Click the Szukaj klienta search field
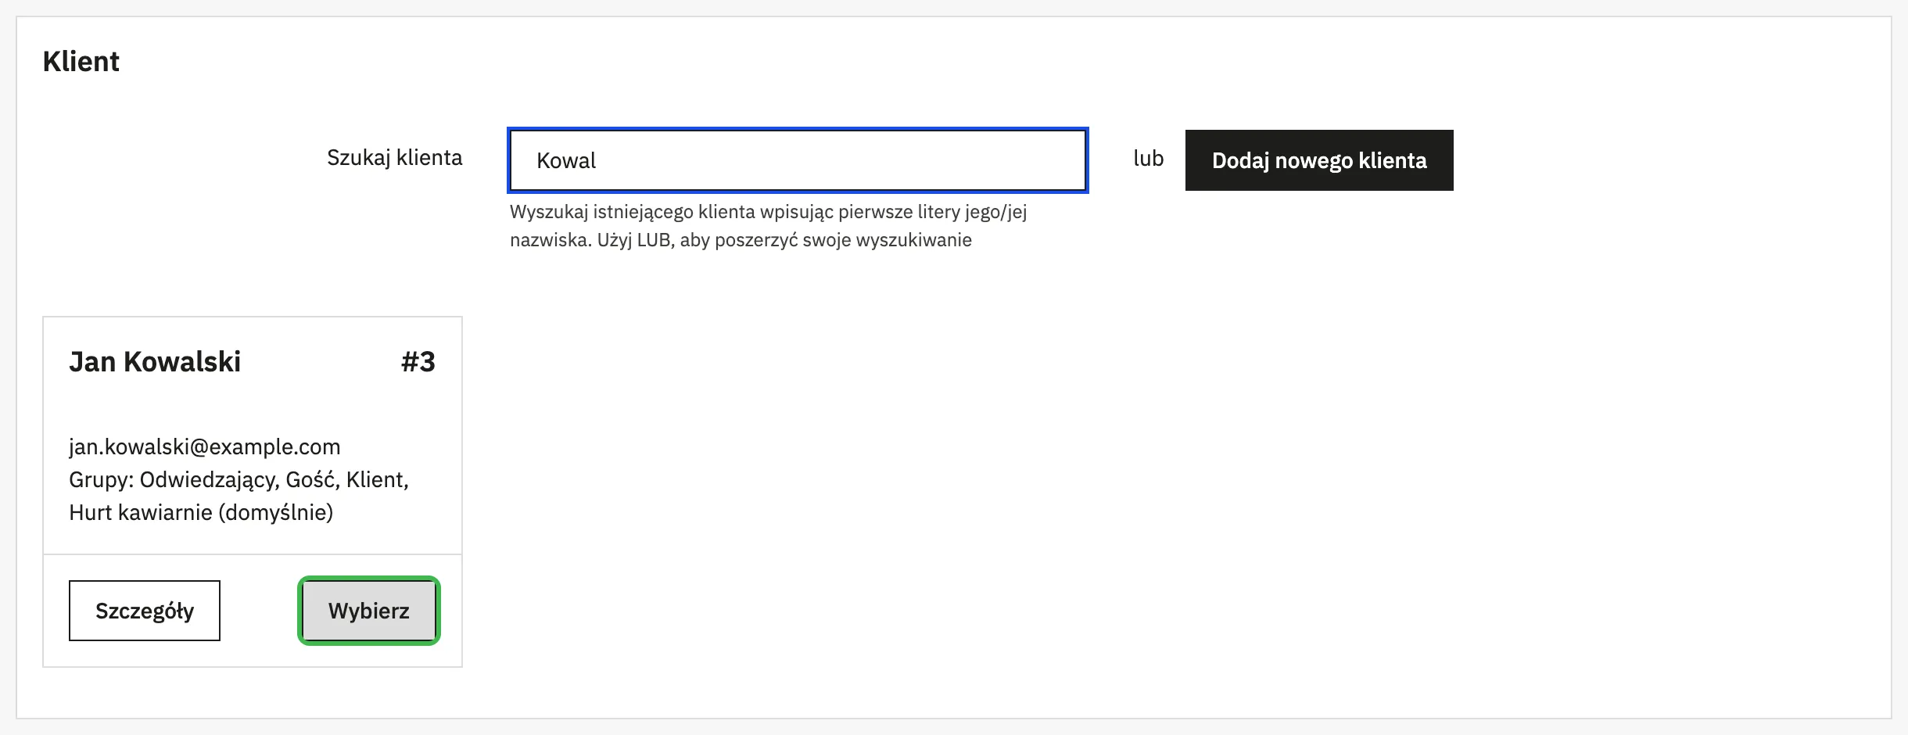1908x735 pixels. click(x=798, y=160)
